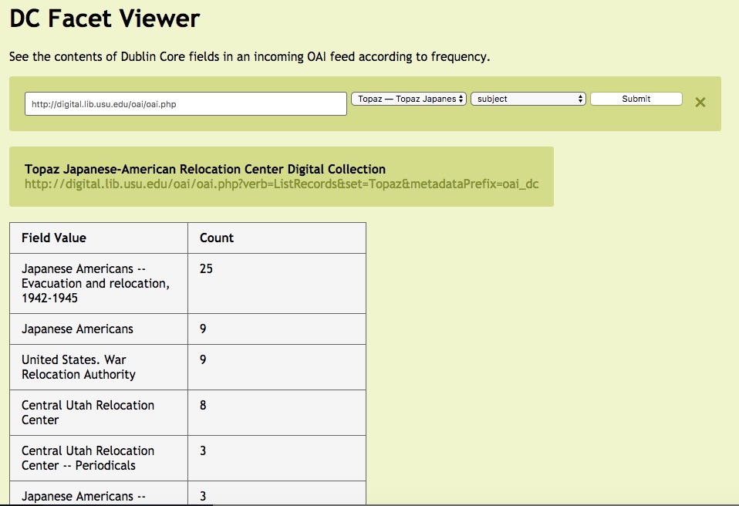Select Central Utah Relocation Center -- Periodicals

(x=88, y=458)
